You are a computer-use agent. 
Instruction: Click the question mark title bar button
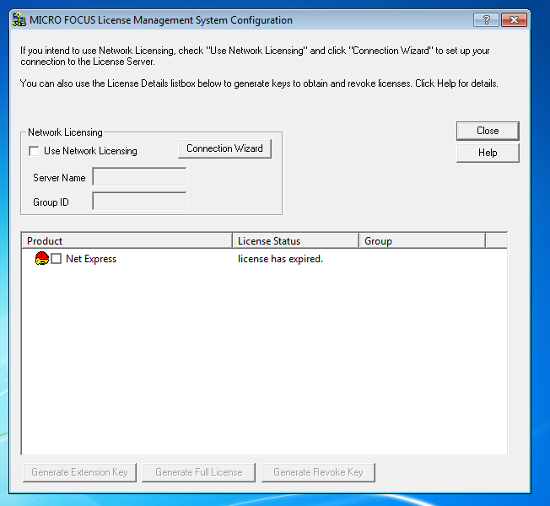point(485,20)
